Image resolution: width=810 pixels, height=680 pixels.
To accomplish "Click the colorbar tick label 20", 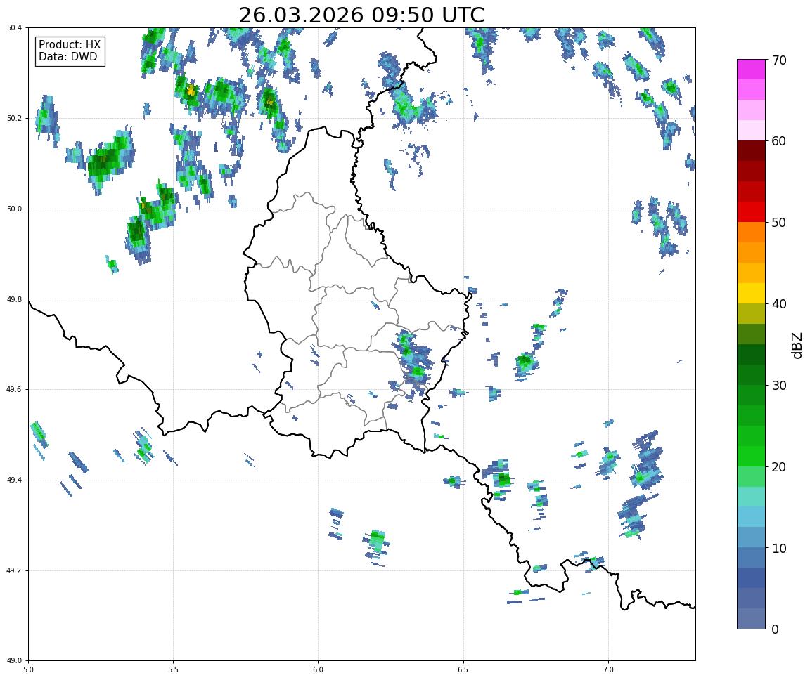I will [779, 467].
